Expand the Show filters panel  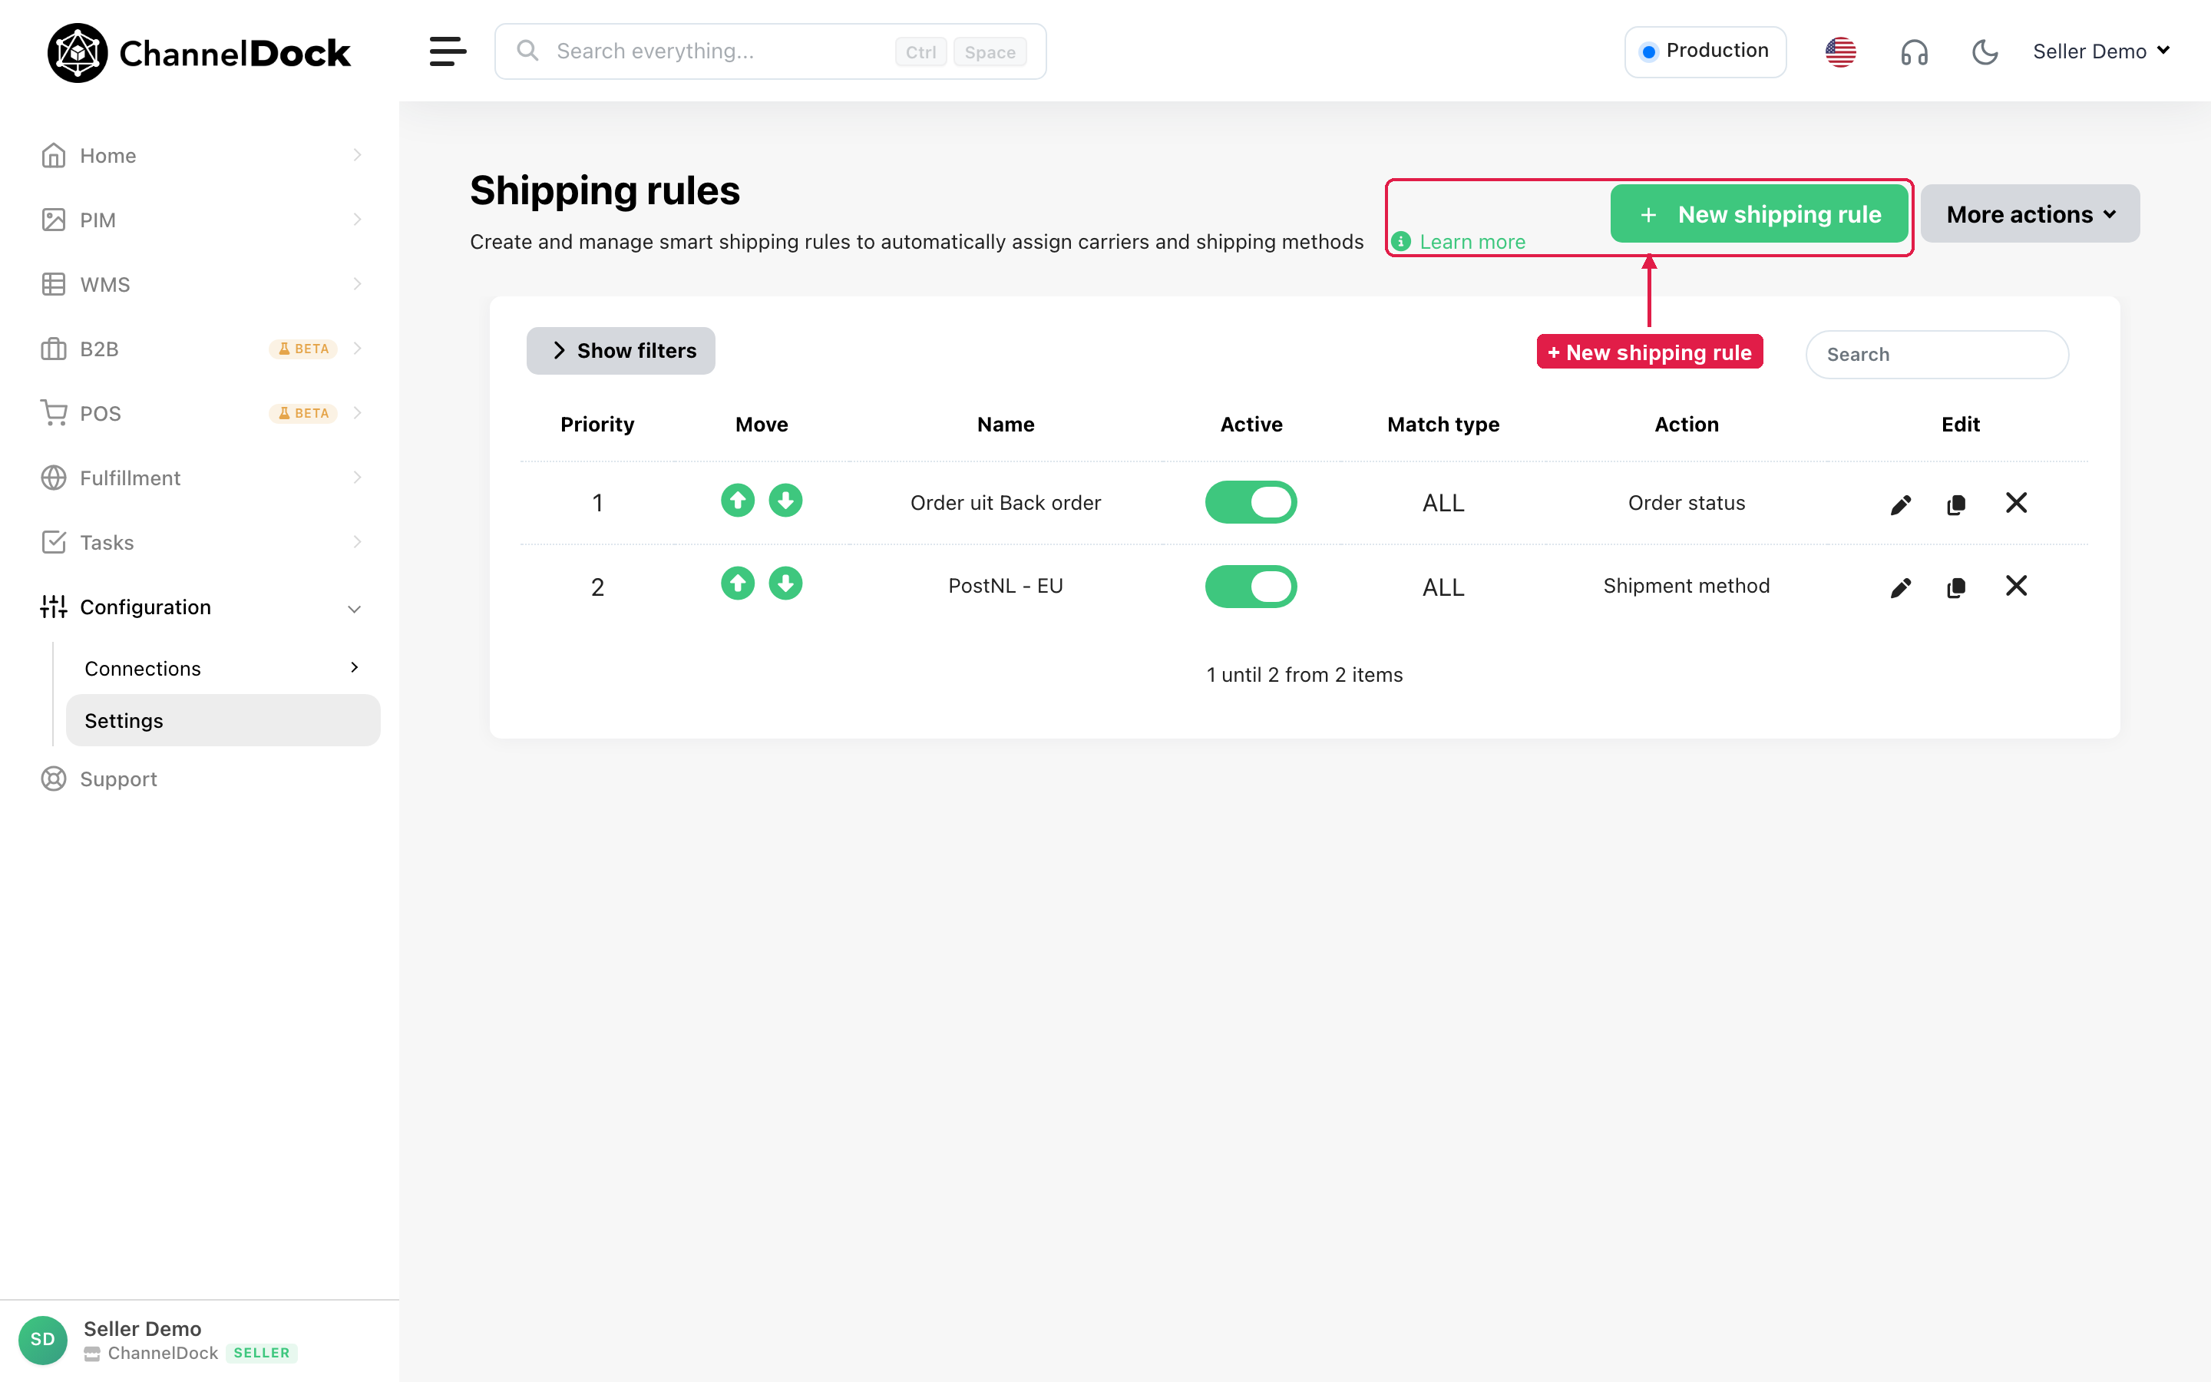point(620,351)
